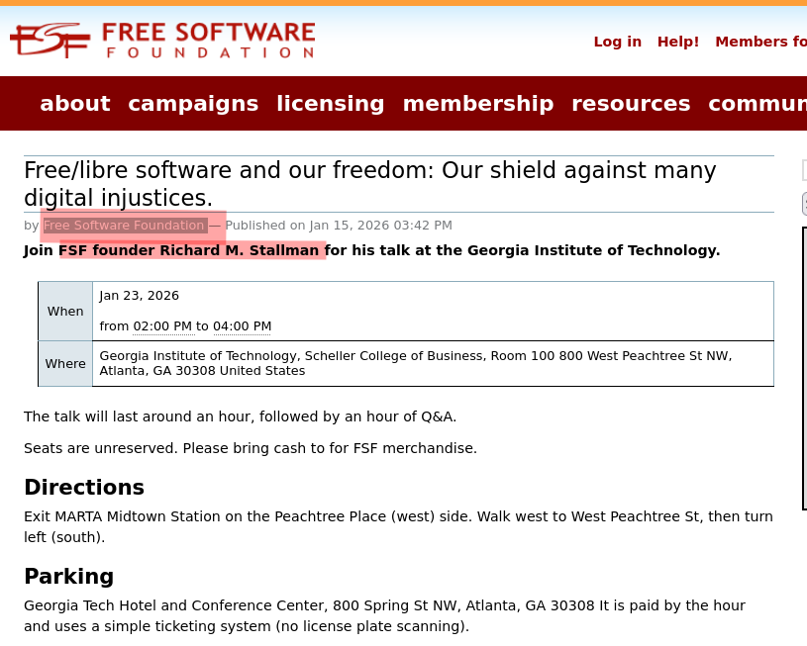The height and width of the screenshot is (646, 807).
Task: Open the membership menu
Action: pyautogui.click(x=478, y=103)
